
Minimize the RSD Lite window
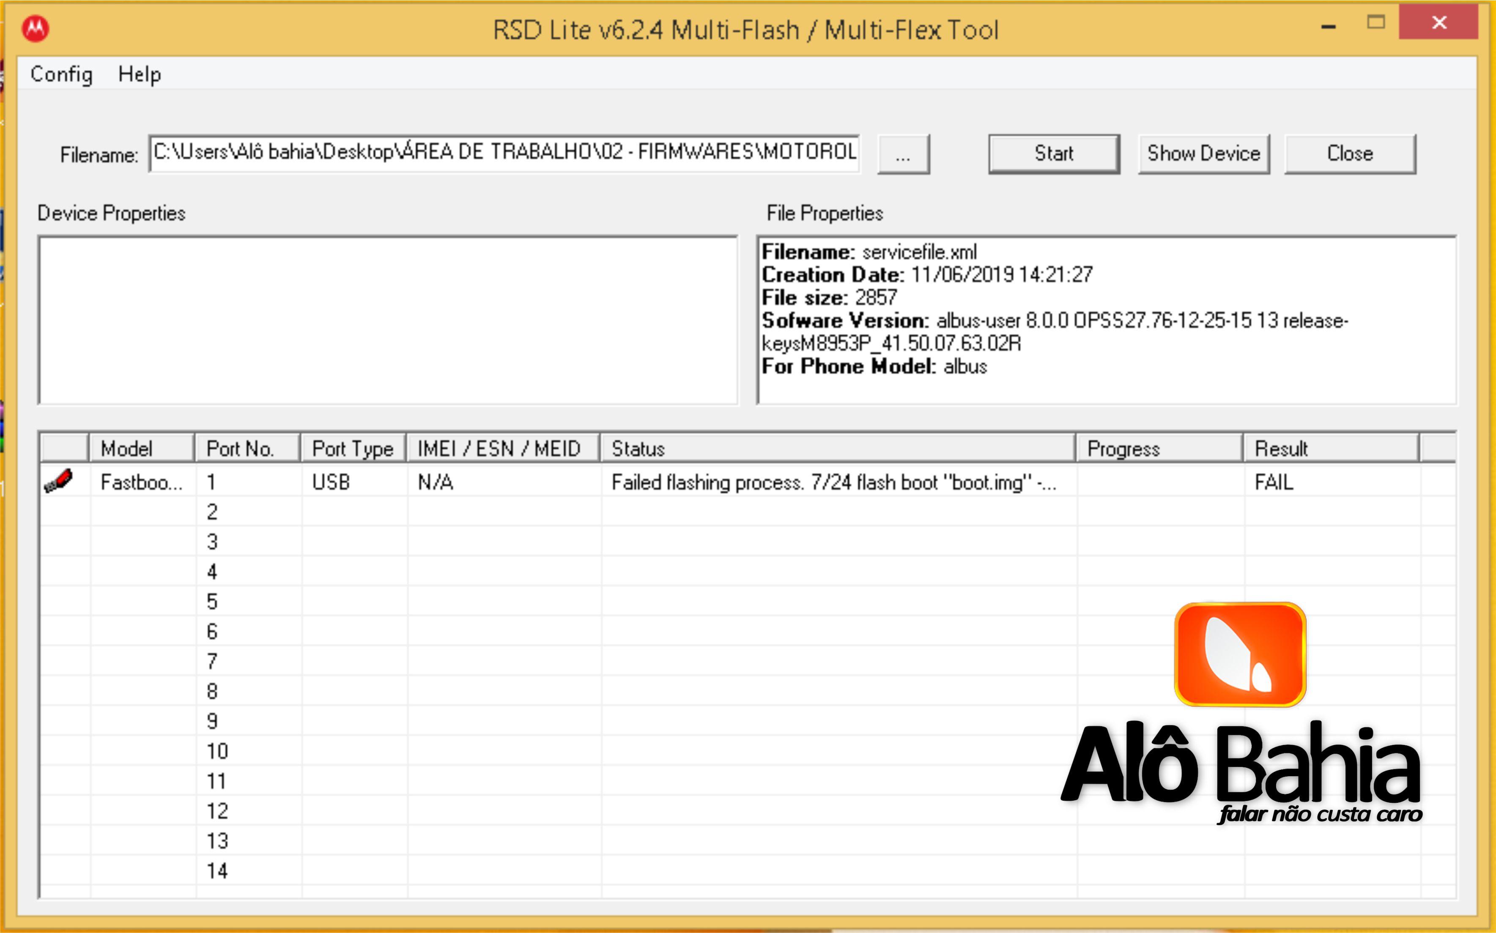pos(1329,27)
